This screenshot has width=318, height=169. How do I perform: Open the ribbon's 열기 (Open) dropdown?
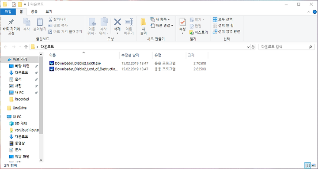197,20
